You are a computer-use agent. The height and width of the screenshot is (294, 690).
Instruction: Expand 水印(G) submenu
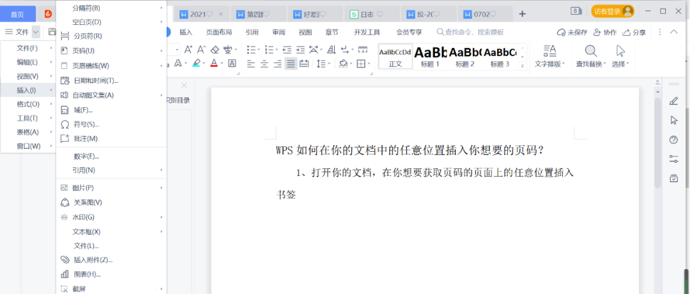pos(162,217)
